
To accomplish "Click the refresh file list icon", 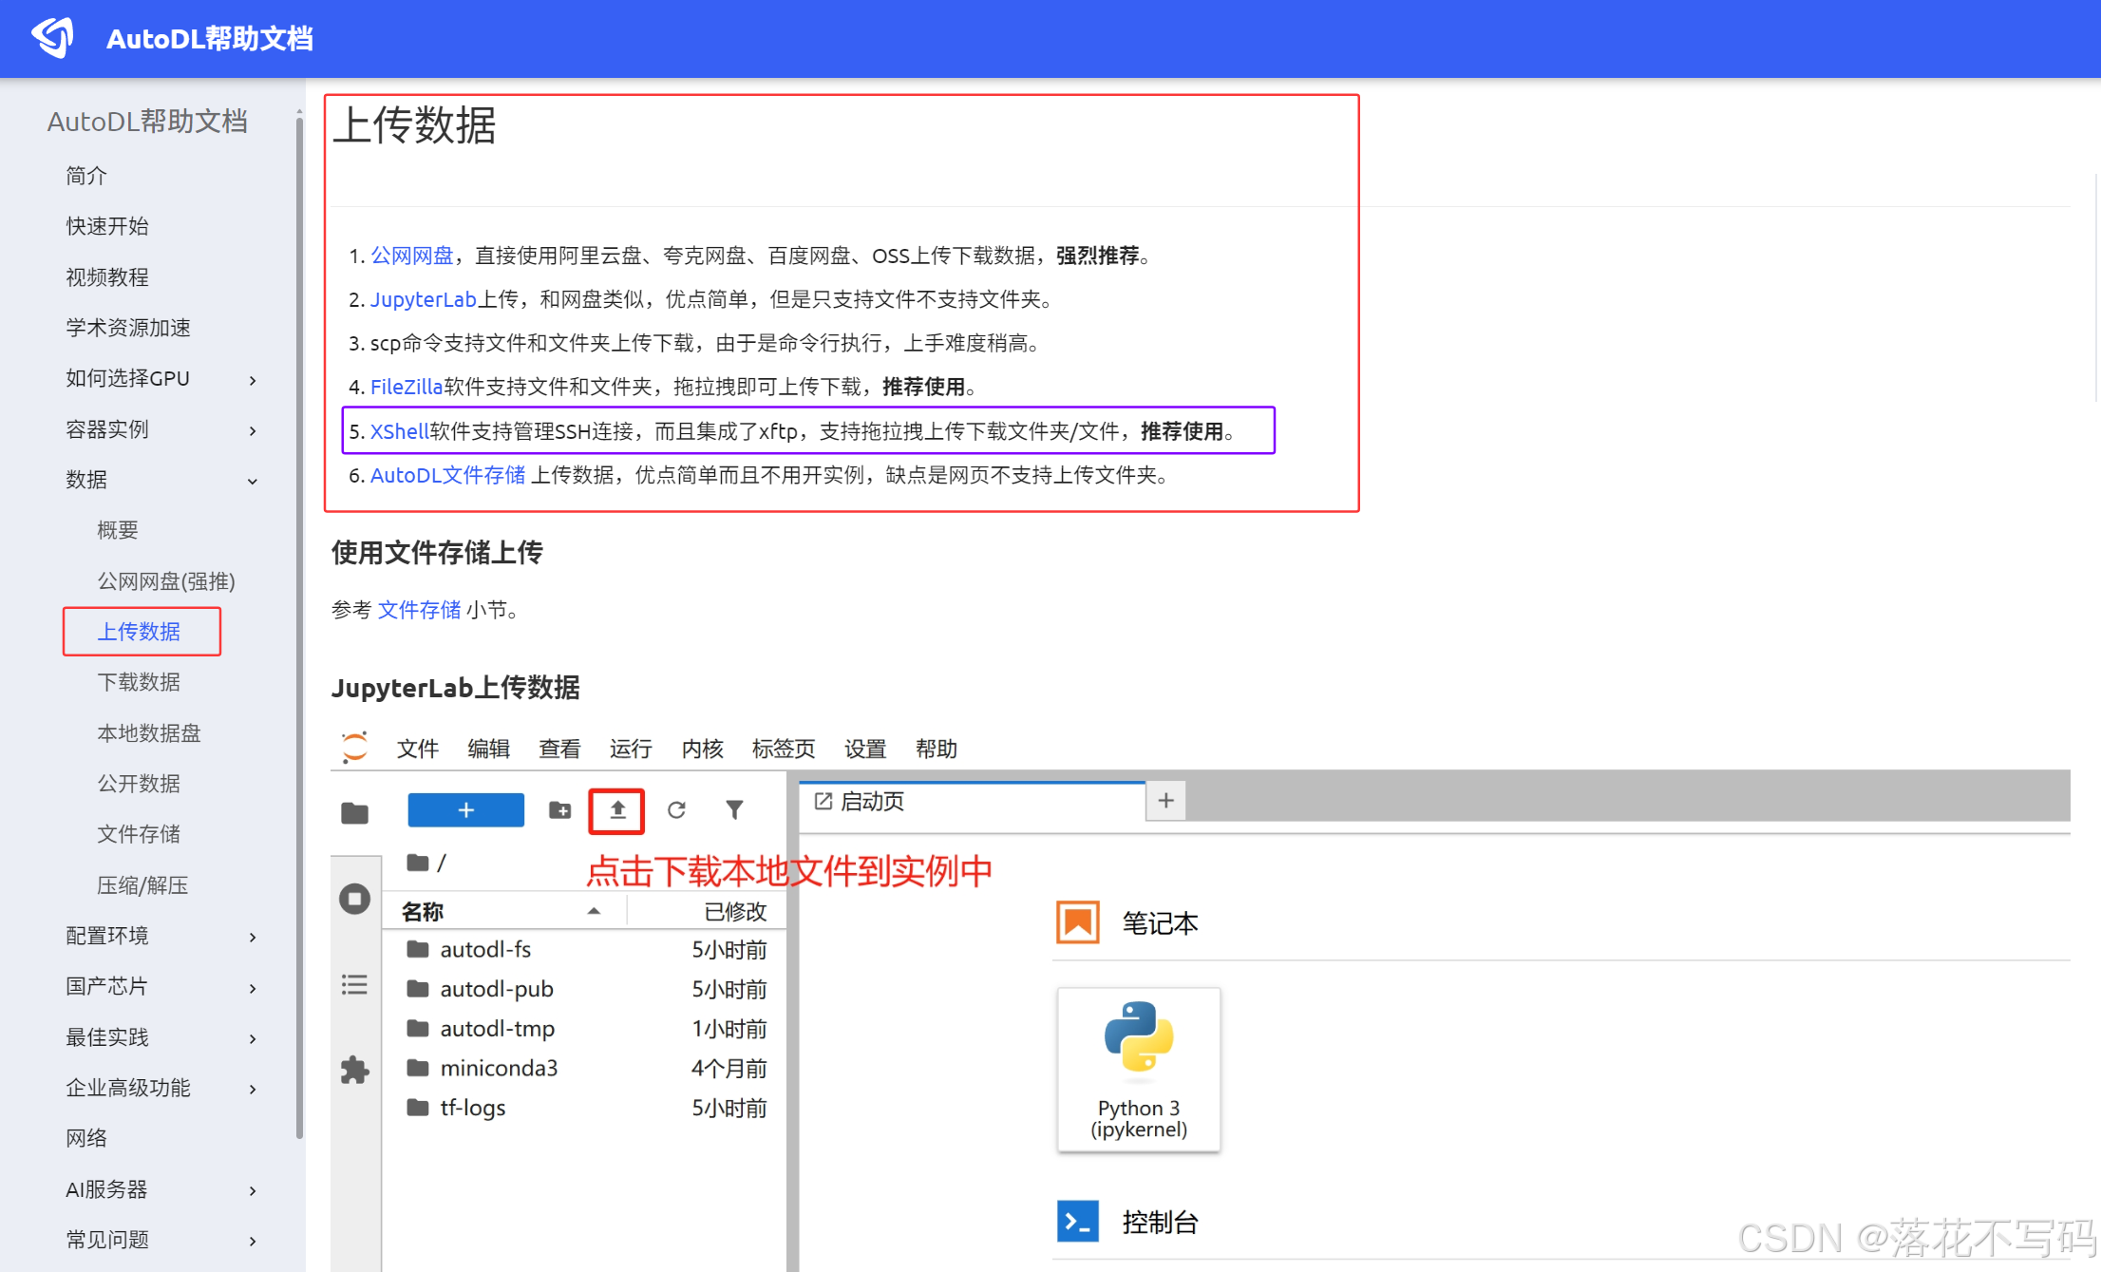I will pos(676,810).
